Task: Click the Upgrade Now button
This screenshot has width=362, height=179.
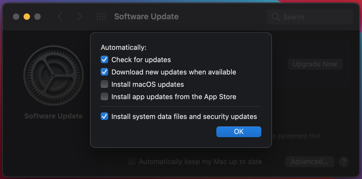Action: coord(315,64)
